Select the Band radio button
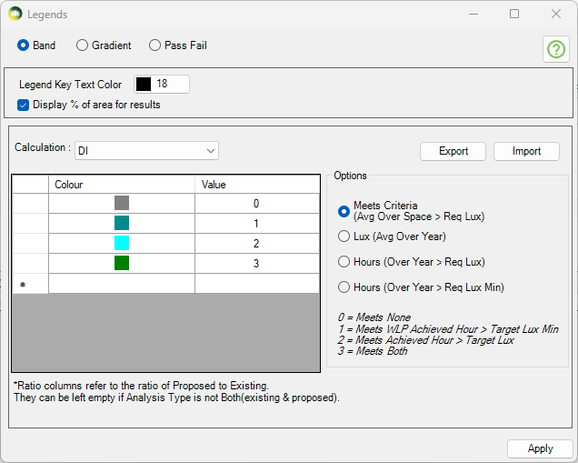Viewport: 578px width, 463px height. [24, 45]
